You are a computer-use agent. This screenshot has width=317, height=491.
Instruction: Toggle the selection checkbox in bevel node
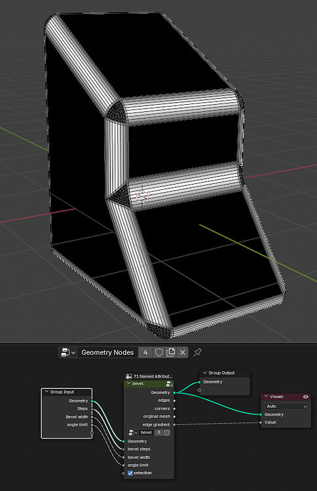click(130, 473)
